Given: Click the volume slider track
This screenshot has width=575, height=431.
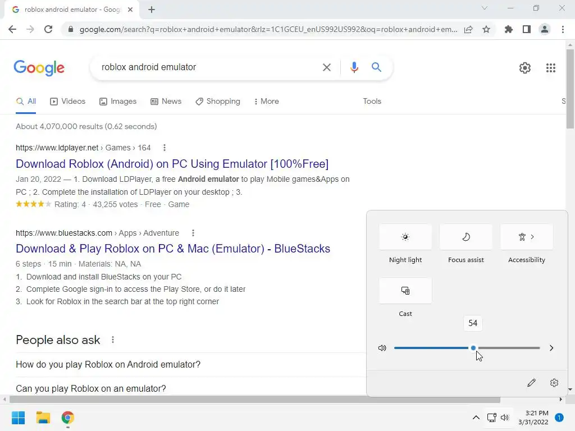Looking at the screenshot, I should pos(467,348).
